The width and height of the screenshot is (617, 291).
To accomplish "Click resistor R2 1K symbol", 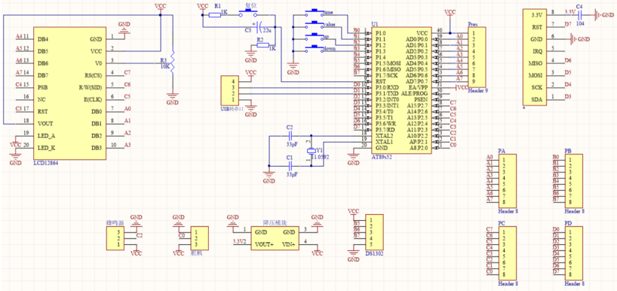I will 262,45.
